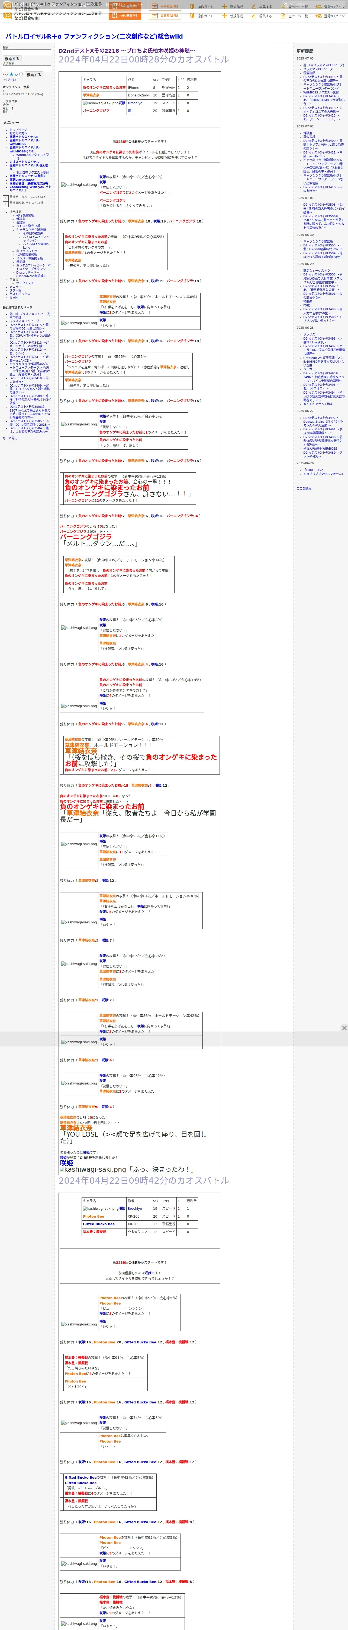This screenshot has height=1630, width=348.
Task: Open the (タグ一覧) link below tag search
Action: 10,80
